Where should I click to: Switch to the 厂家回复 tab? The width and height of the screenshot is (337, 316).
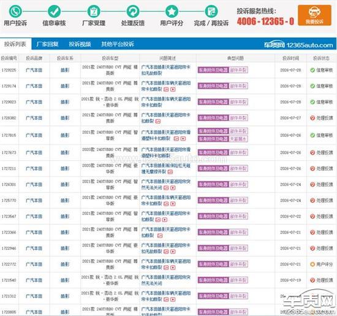(48, 44)
